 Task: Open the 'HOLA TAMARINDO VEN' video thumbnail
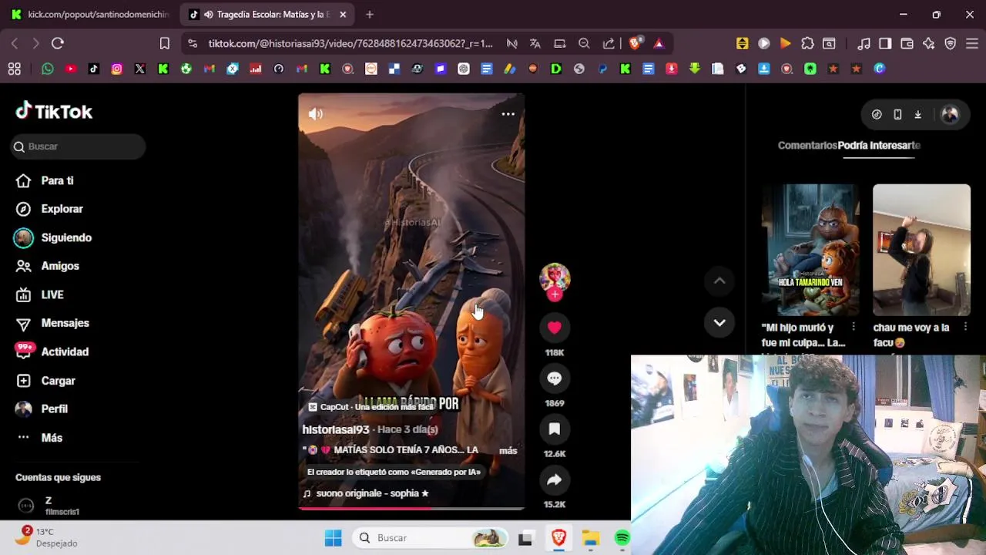tap(810, 250)
